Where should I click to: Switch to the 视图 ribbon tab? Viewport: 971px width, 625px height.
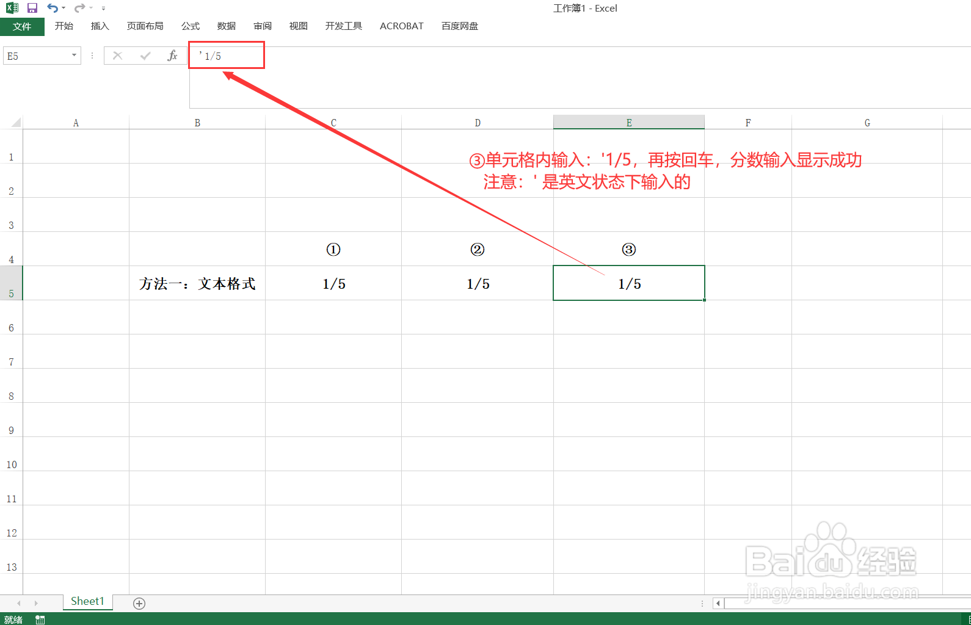tap(299, 26)
